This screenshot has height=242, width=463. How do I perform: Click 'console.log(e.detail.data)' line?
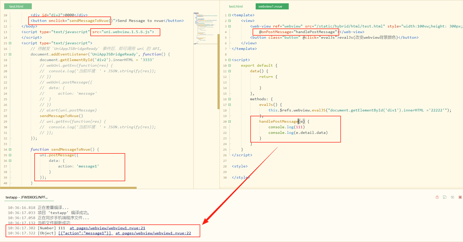298,133
